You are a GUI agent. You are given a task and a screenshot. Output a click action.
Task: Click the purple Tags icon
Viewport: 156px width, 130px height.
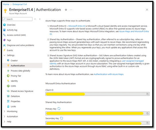pos(4,40)
